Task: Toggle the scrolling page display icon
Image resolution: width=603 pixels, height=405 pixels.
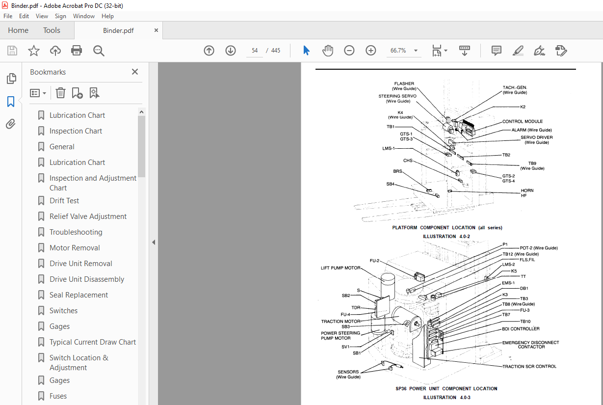Action: (x=464, y=51)
